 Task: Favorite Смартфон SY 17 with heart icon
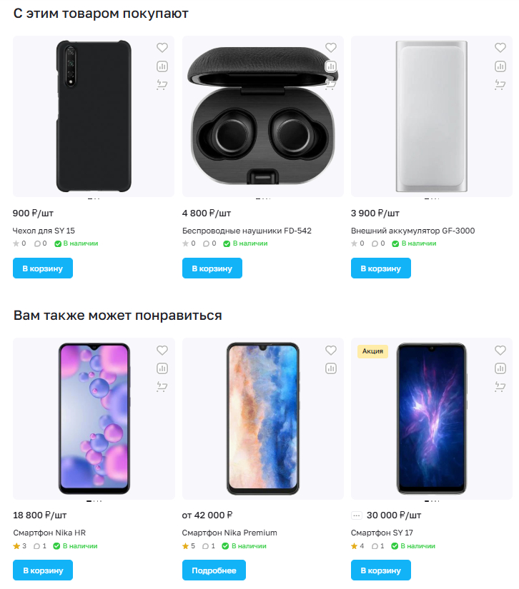click(500, 351)
